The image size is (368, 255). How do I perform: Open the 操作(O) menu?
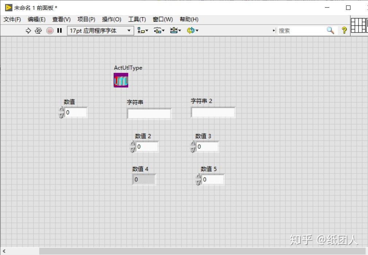click(x=111, y=19)
